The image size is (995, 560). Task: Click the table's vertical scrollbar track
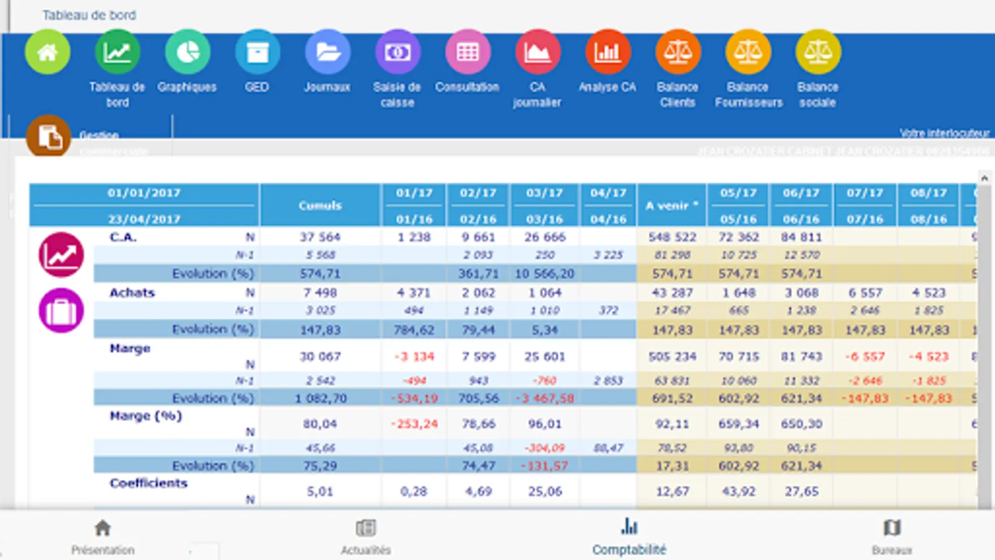984,347
